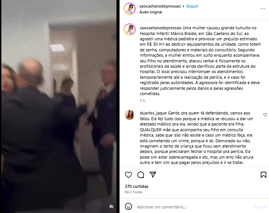This screenshot has height=213, width=269.
Task: Focus the Adicione um comentário field
Action: (x=194, y=207)
